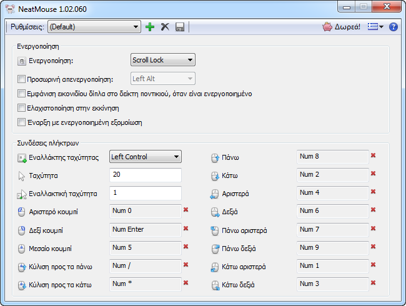
Task: Click the activation key icon beside Ενεργοποίηση
Action: coord(22,61)
